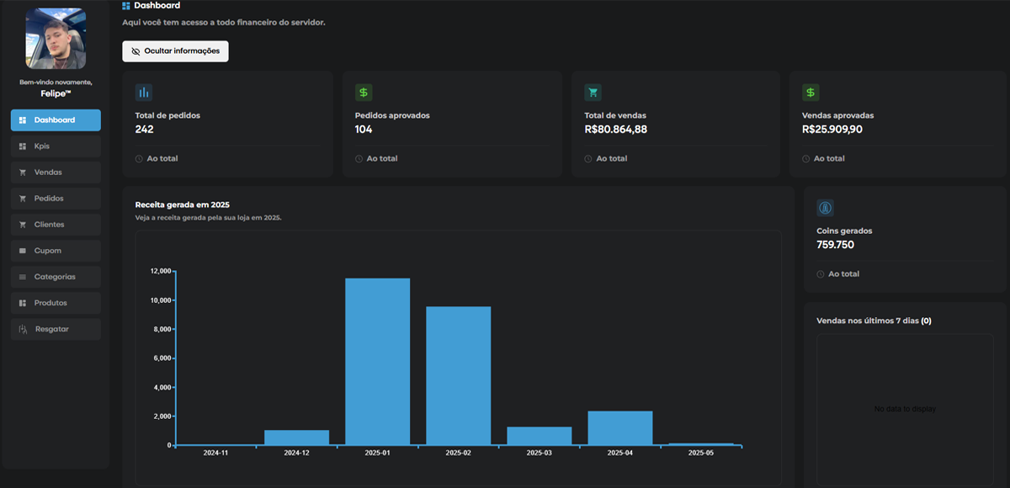Image resolution: width=1010 pixels, height=488 pixels.
Task: Click the coin icon above Coins gerados
Action: pos(825,208)
